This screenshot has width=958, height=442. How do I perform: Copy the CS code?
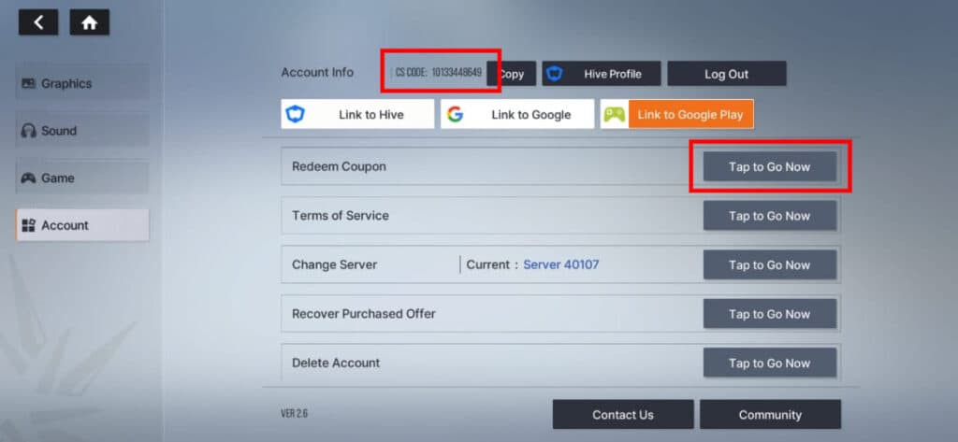point(512,74)
